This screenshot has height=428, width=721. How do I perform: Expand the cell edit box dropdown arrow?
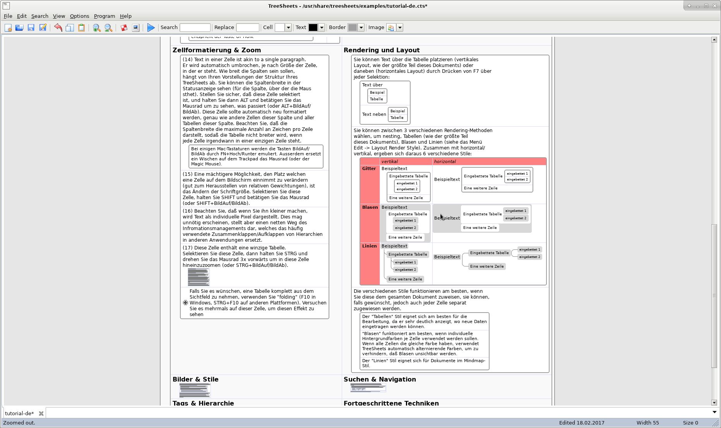pos(714,412)
